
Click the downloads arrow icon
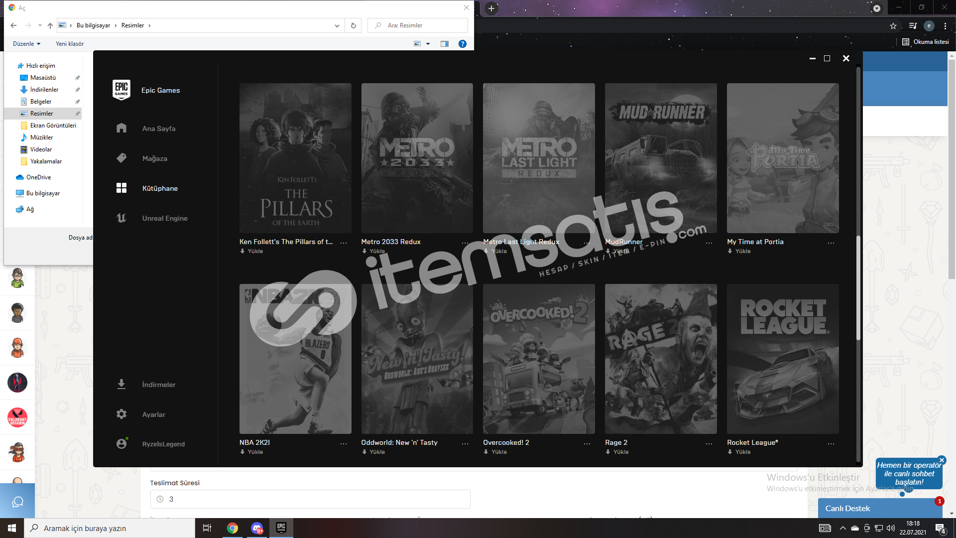point(121,384)
